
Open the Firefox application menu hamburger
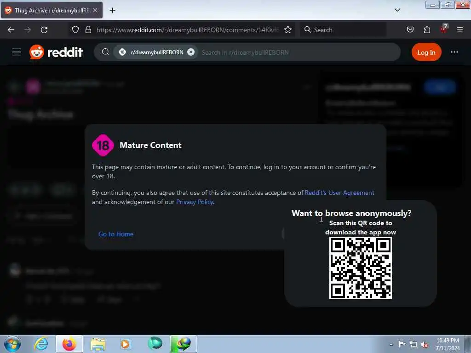(460, 30)
